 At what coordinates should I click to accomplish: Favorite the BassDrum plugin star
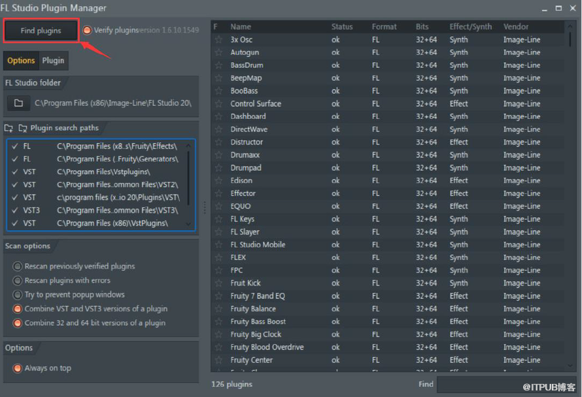pyautogui.click(x=218, y=65)
